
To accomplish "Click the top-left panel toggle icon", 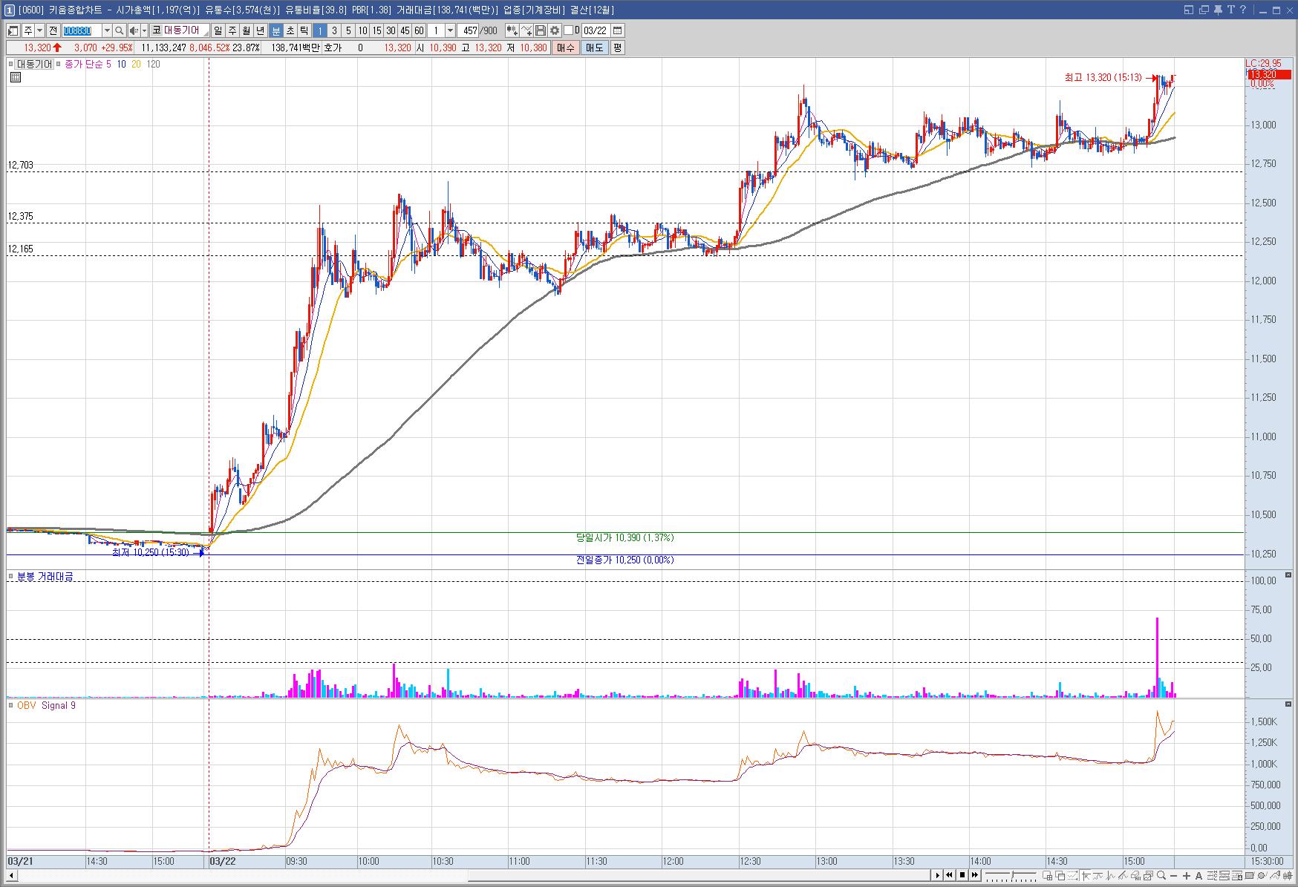I will click(x=13, y=30).
